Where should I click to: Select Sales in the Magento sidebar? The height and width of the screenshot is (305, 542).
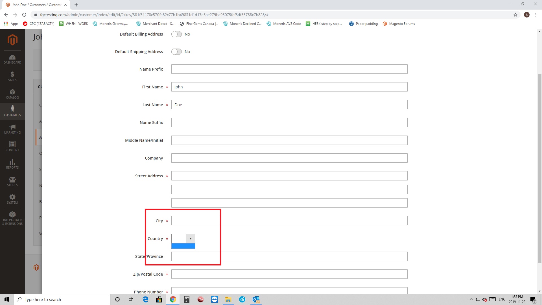tap(12, 77)
